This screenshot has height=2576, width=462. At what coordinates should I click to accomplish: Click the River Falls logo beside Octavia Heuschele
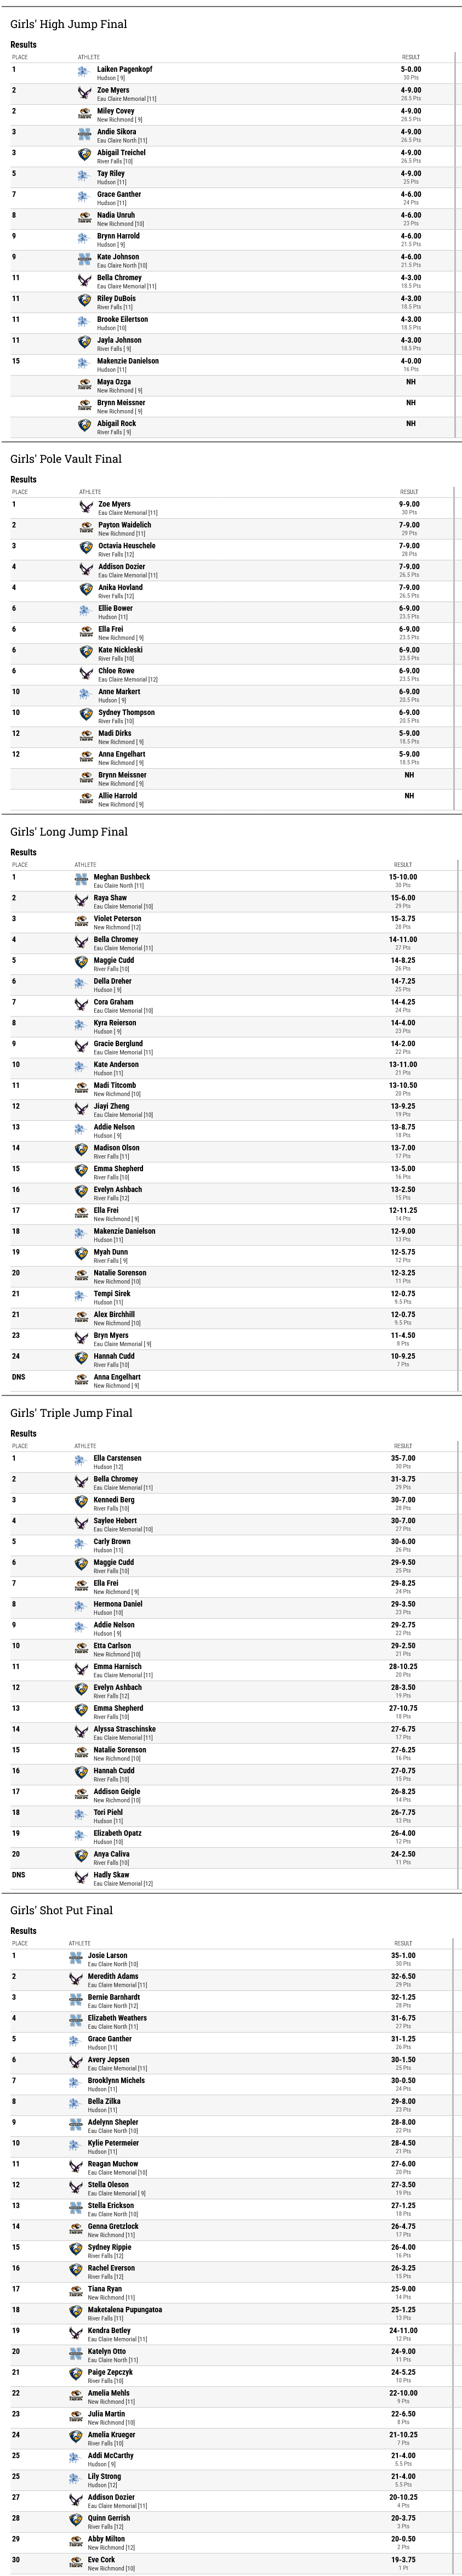86,548
